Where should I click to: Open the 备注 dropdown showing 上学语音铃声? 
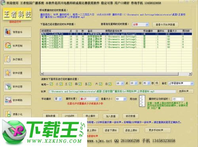click(x=192, y=83)
